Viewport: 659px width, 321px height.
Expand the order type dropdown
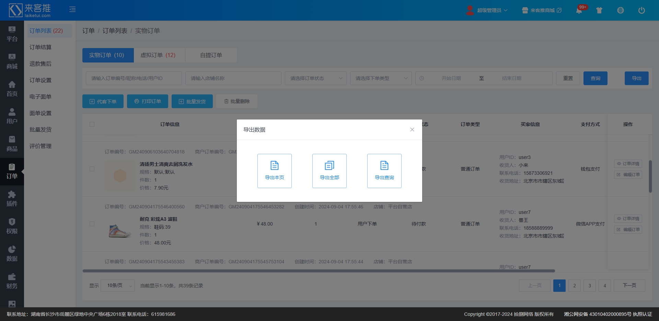tap(381, 78)
